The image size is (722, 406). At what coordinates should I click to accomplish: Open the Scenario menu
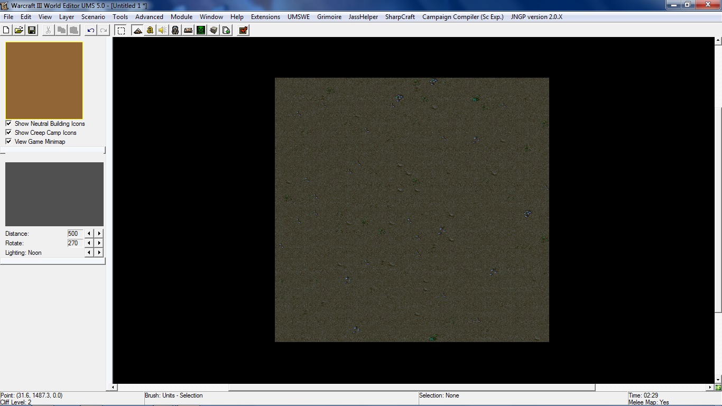(93, 17)
